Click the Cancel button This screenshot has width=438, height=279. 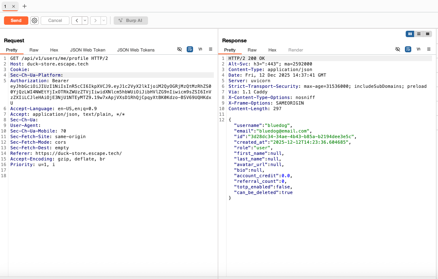pos(55,20)
